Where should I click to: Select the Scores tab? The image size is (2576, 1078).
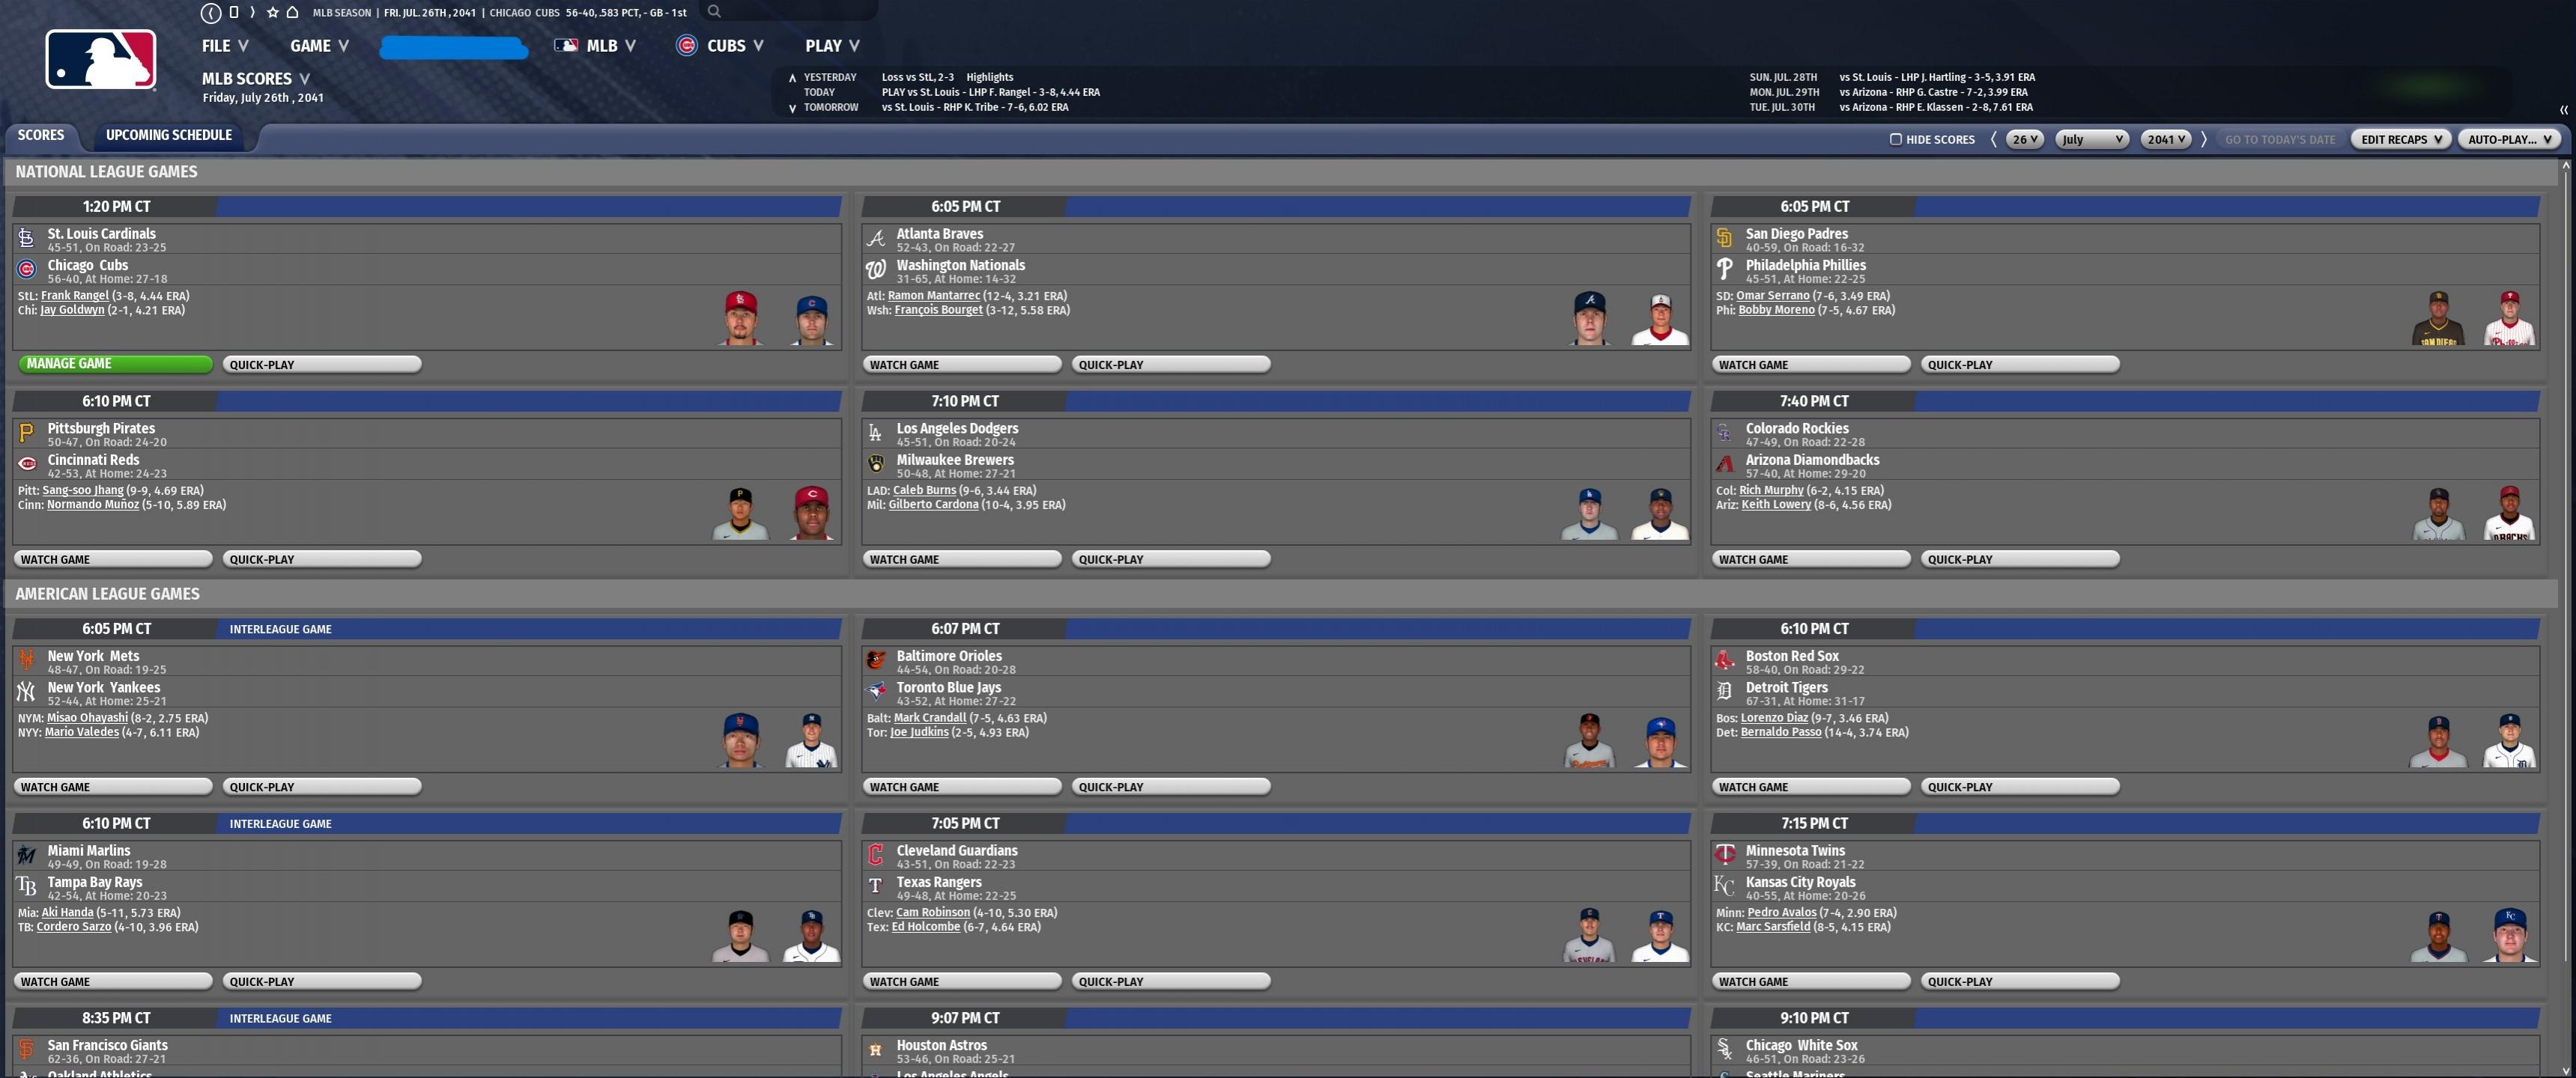[x=41, y=136]
